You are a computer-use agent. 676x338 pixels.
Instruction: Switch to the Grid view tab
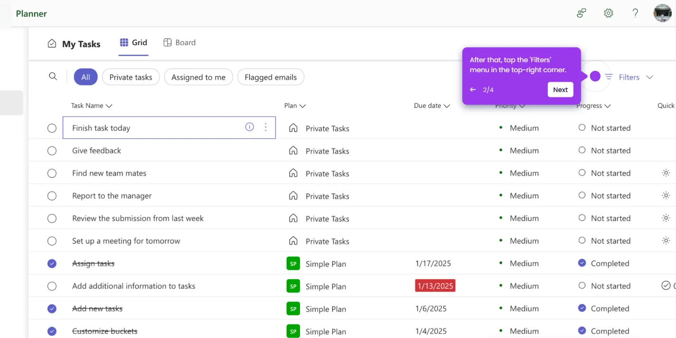tap(133, 42)
